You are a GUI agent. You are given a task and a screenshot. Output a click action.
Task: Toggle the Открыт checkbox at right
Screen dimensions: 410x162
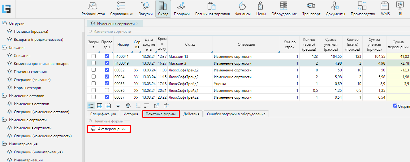pos(395,106)
